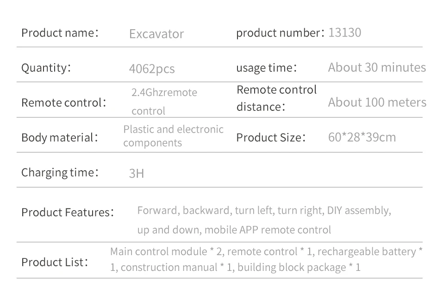Click the 'Quantity:' label
The image size is (437, 289).
[46, 68]
